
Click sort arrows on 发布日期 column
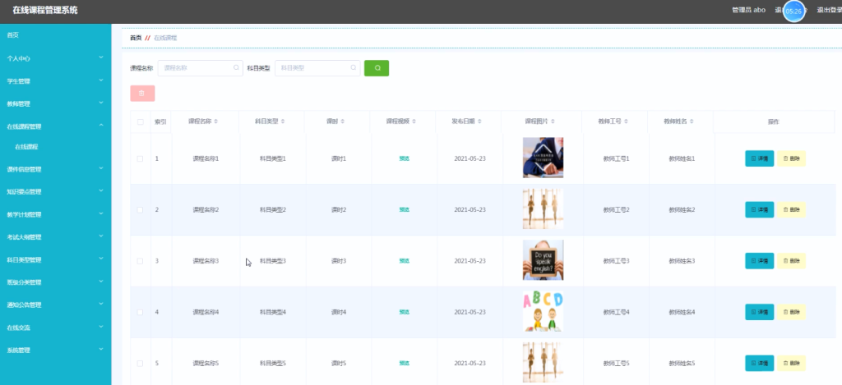479,121
